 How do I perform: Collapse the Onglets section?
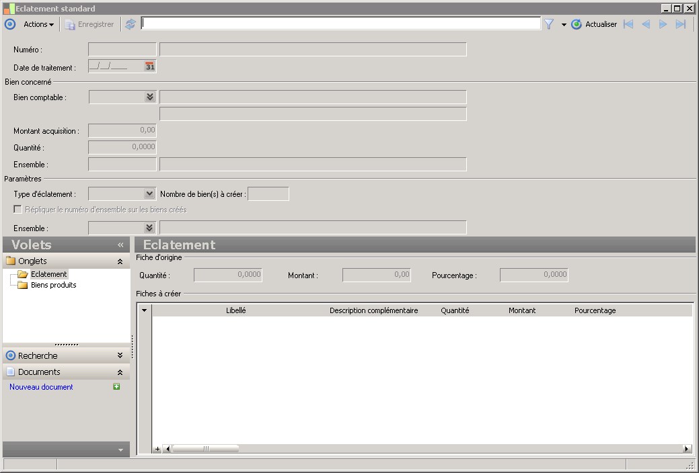(120, 261)
